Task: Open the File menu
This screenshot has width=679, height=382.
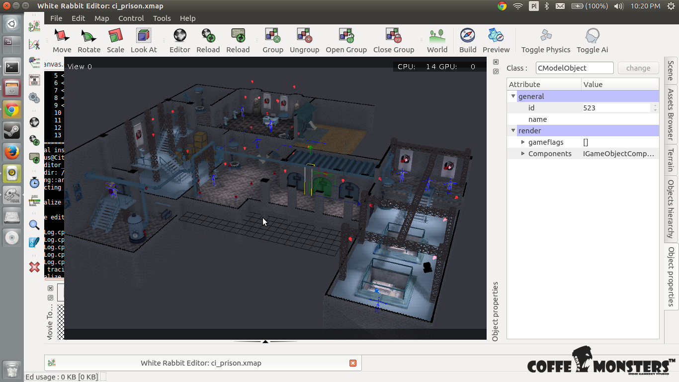Action: (x=56, y=18)
